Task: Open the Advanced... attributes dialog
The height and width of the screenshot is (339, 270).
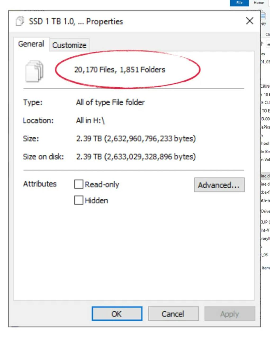Action: pos(219,185)
